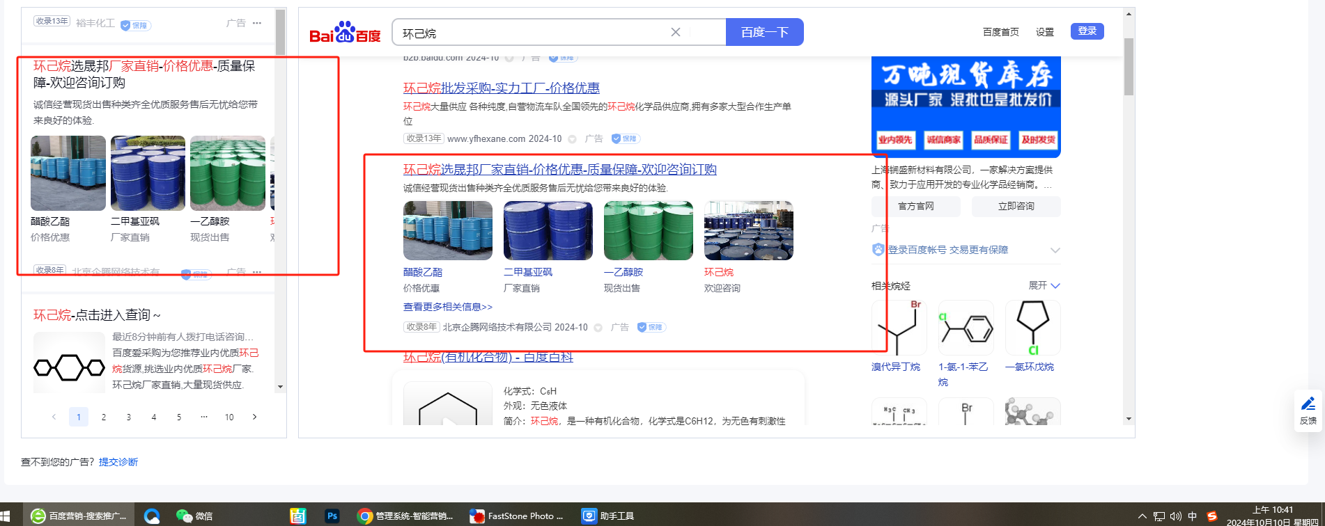Open WeChat from the taskbar
The image size is (1325, 526).
(194, 516)
